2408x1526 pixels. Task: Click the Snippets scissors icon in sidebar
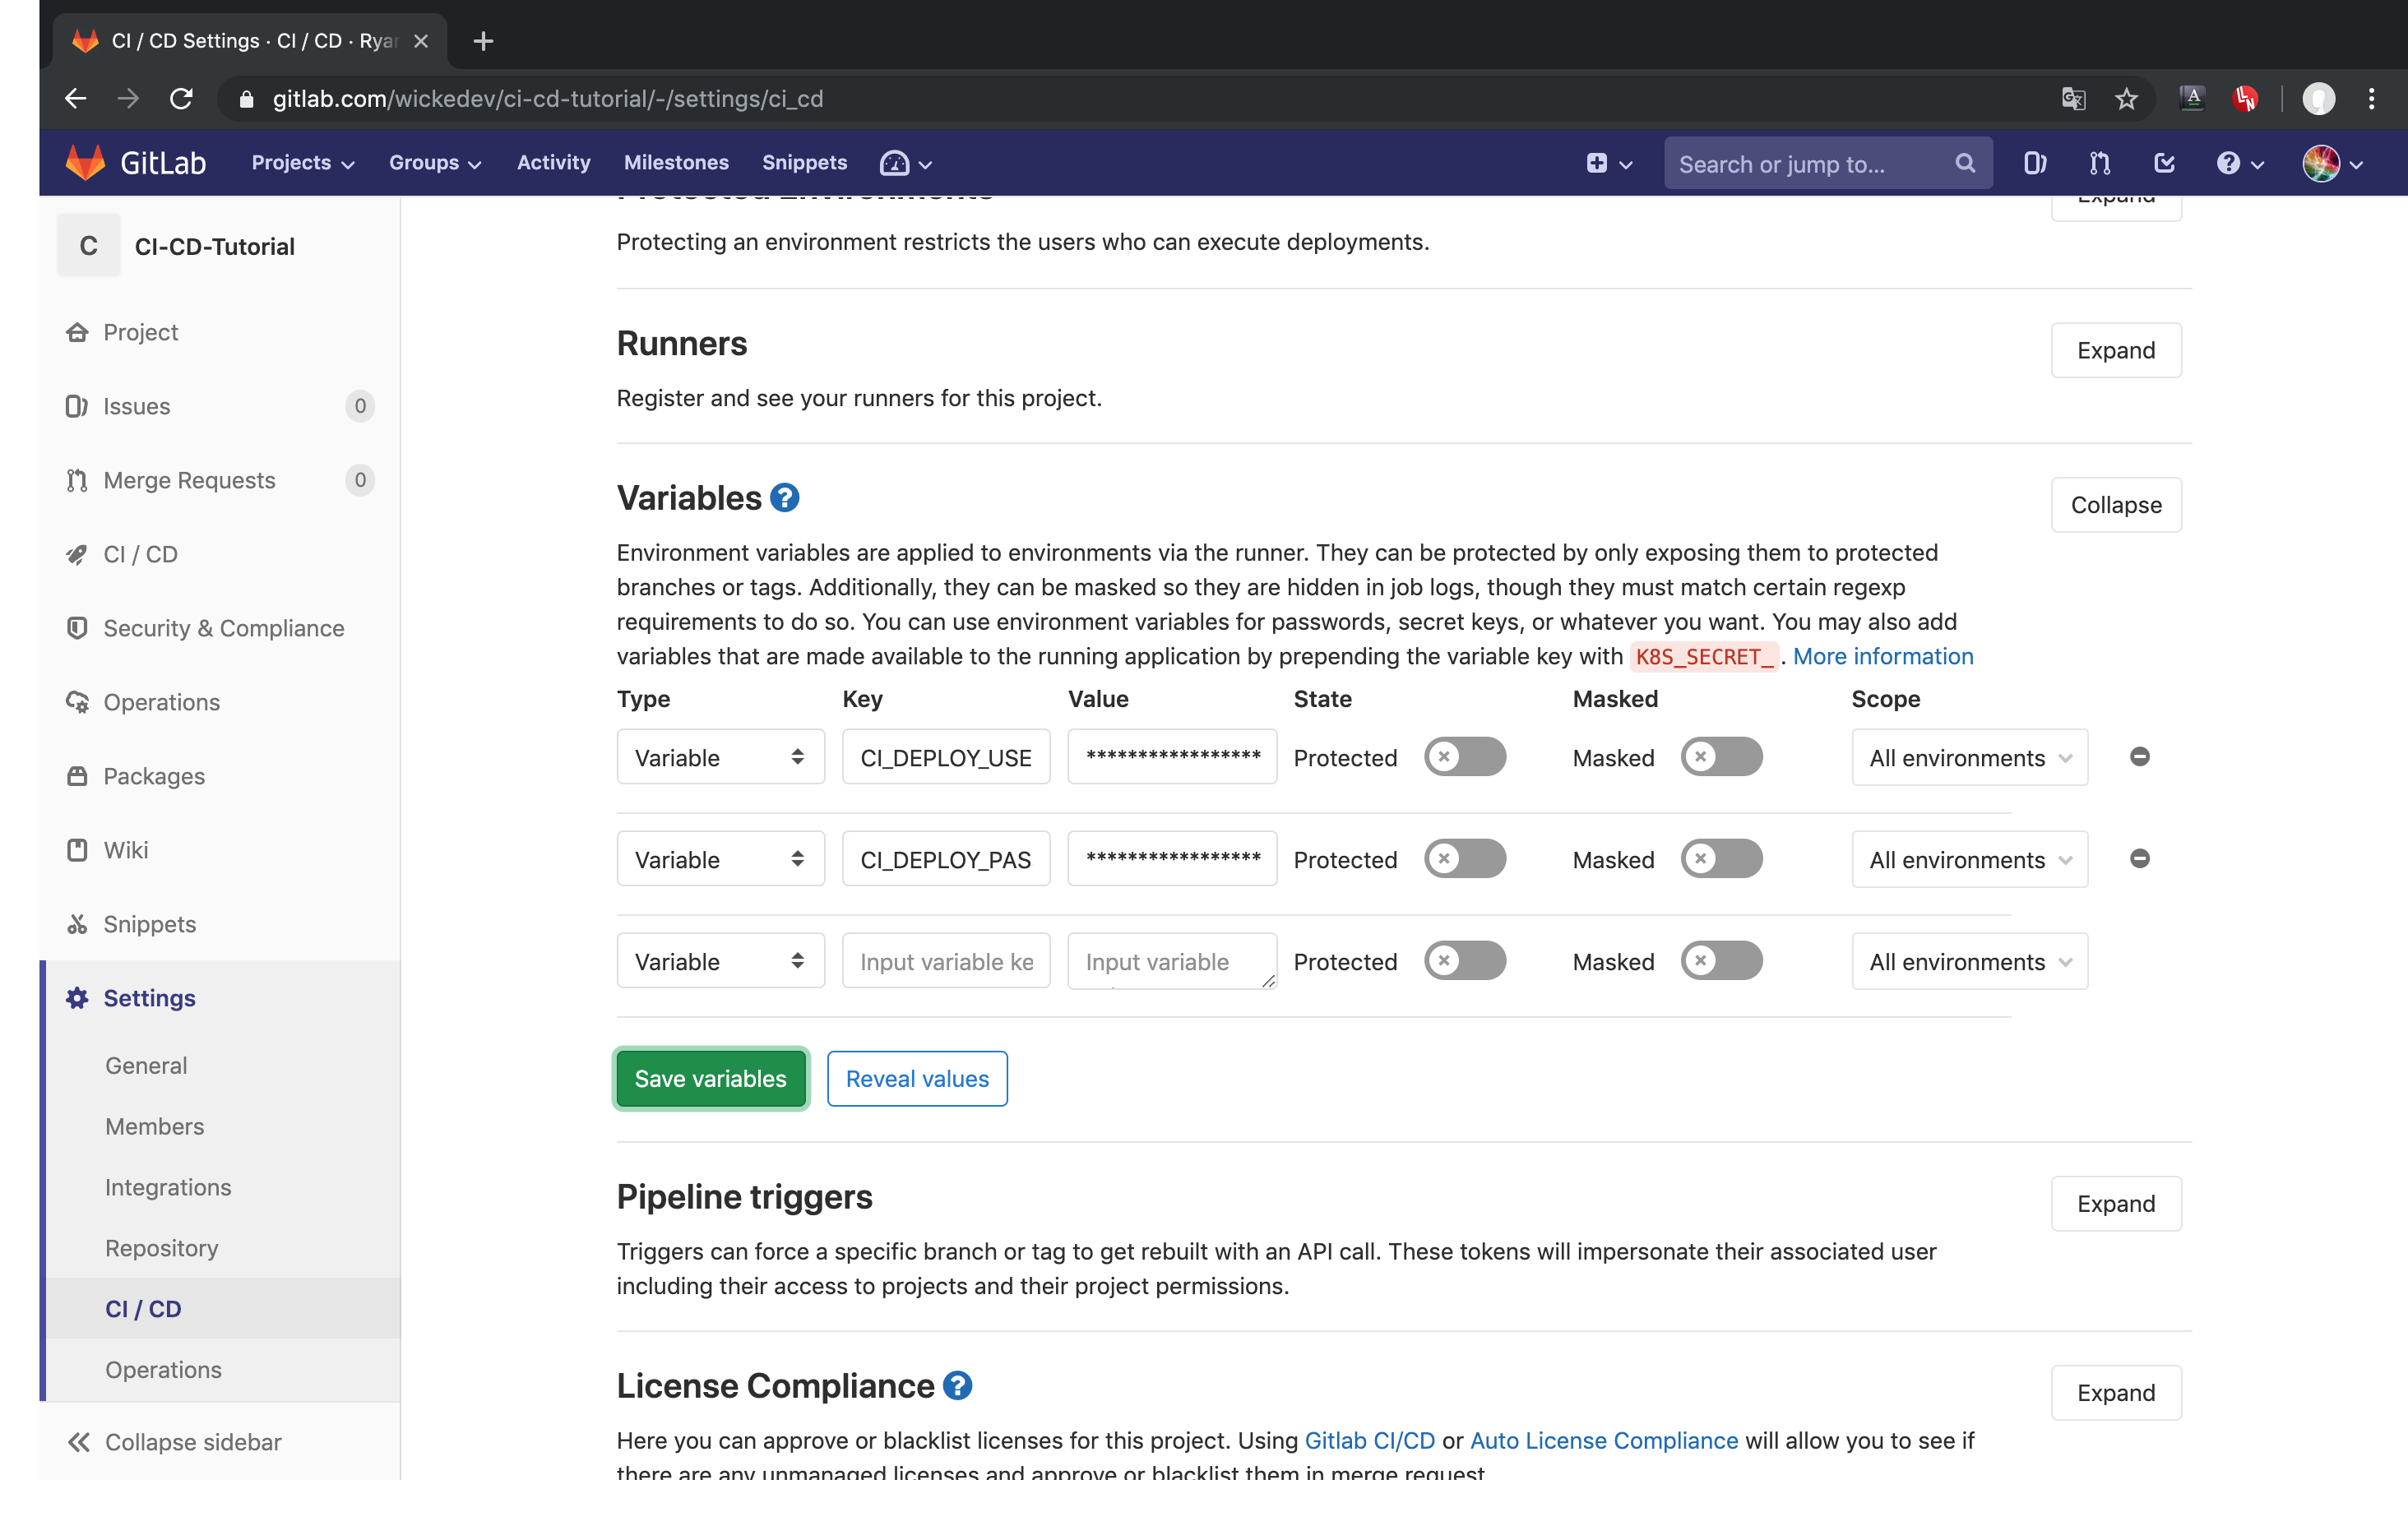(79, 924)
